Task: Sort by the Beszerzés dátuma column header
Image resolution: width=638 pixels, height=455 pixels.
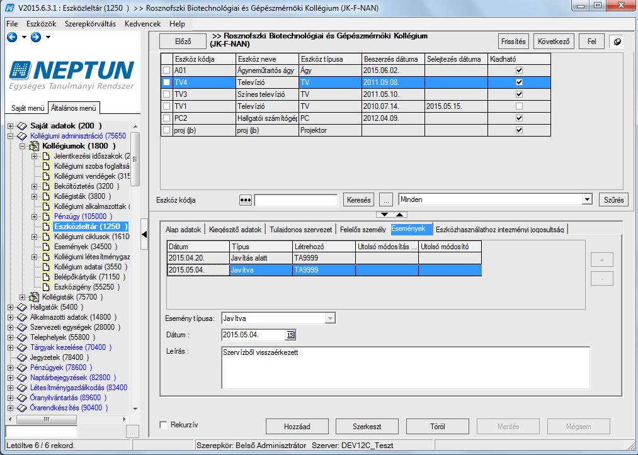Action: [x=393, y=59]
